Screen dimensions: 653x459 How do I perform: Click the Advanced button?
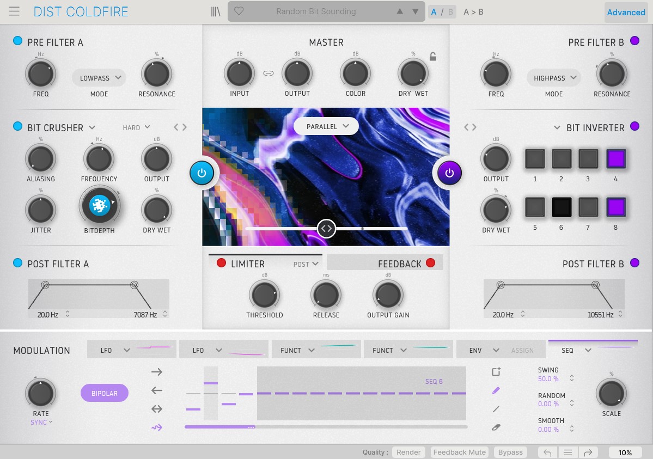click(626, 12)
